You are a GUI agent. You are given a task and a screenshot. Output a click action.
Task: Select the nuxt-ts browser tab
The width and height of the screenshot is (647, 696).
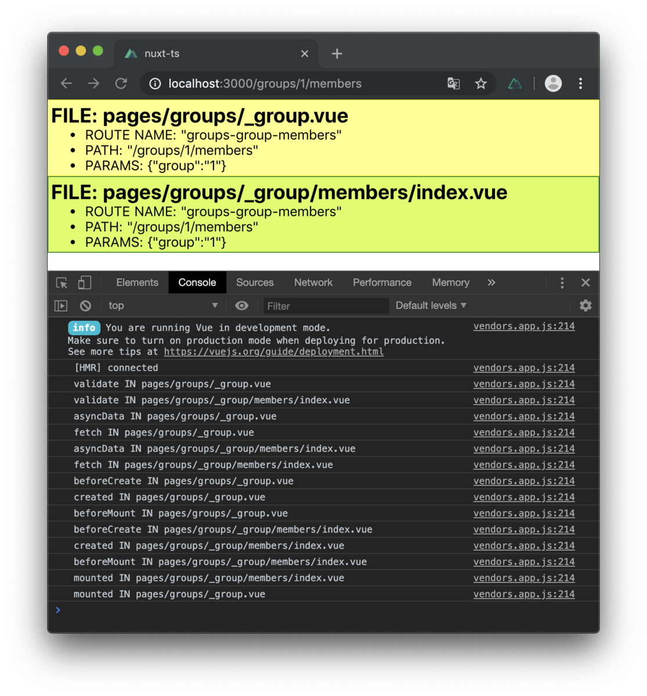216,53
